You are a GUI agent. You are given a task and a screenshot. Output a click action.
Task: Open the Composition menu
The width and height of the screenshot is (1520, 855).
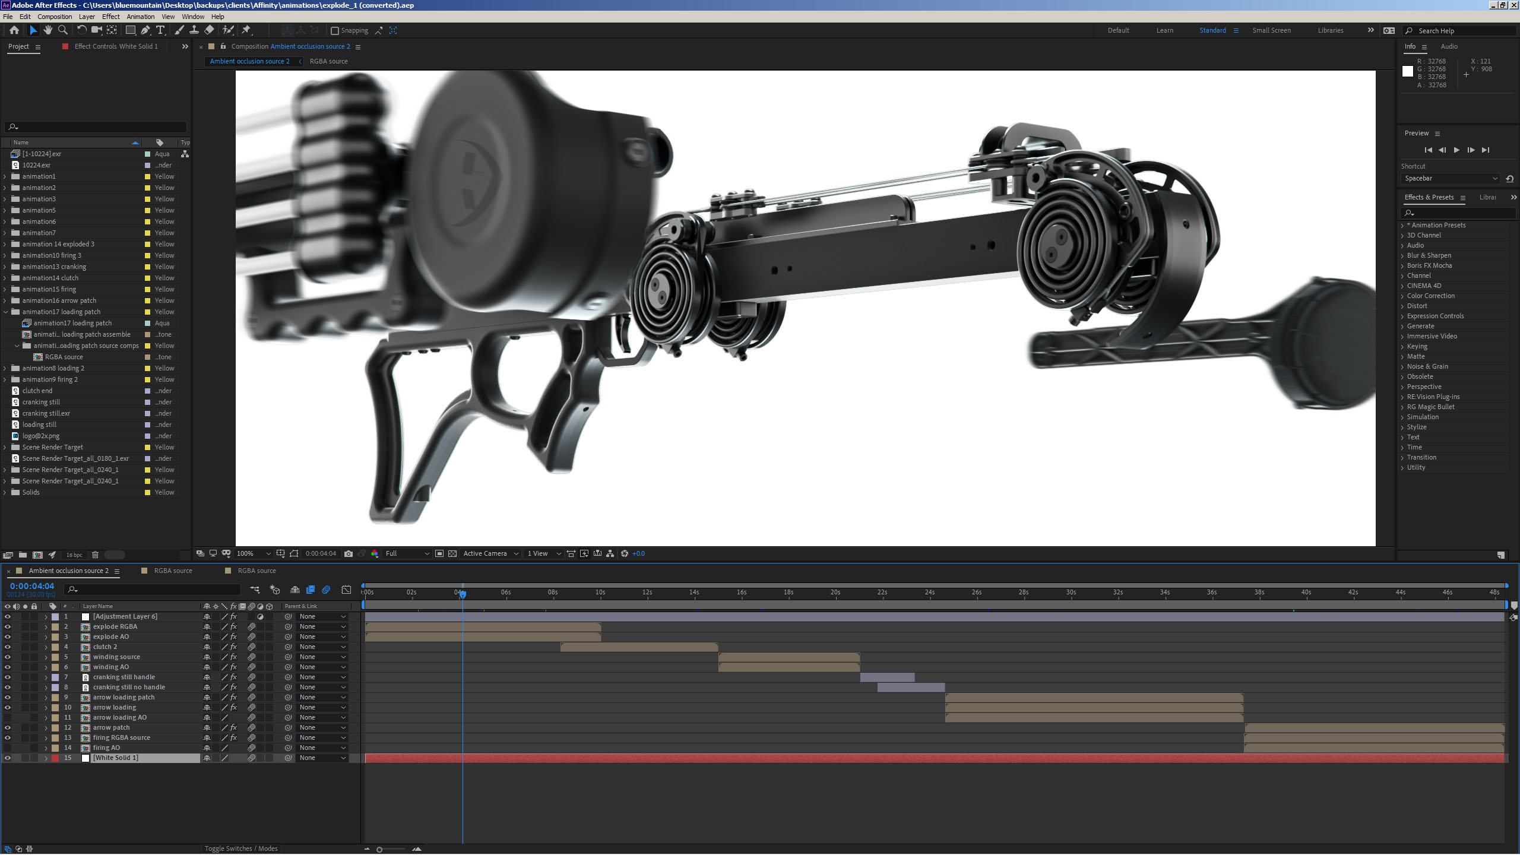click(55, 17)
